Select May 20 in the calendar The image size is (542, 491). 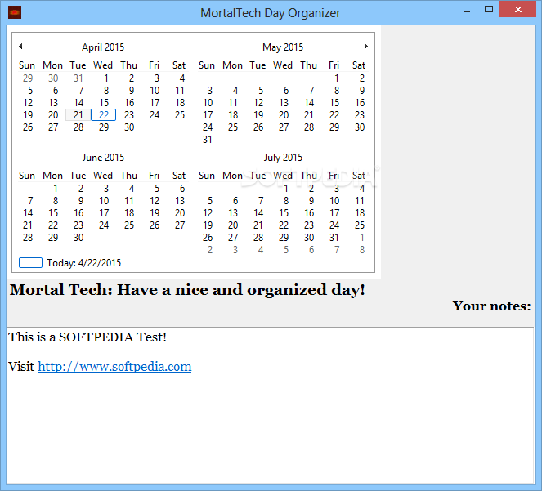[284, 115]
